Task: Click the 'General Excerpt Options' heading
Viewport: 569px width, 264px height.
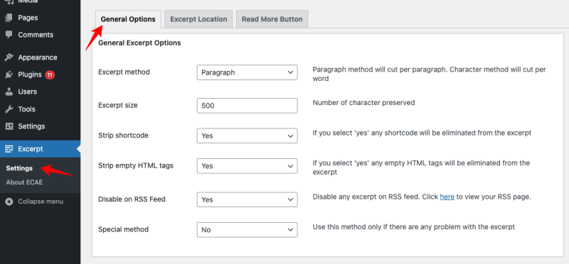Action: pyautogui.click(x=139, y=43)
